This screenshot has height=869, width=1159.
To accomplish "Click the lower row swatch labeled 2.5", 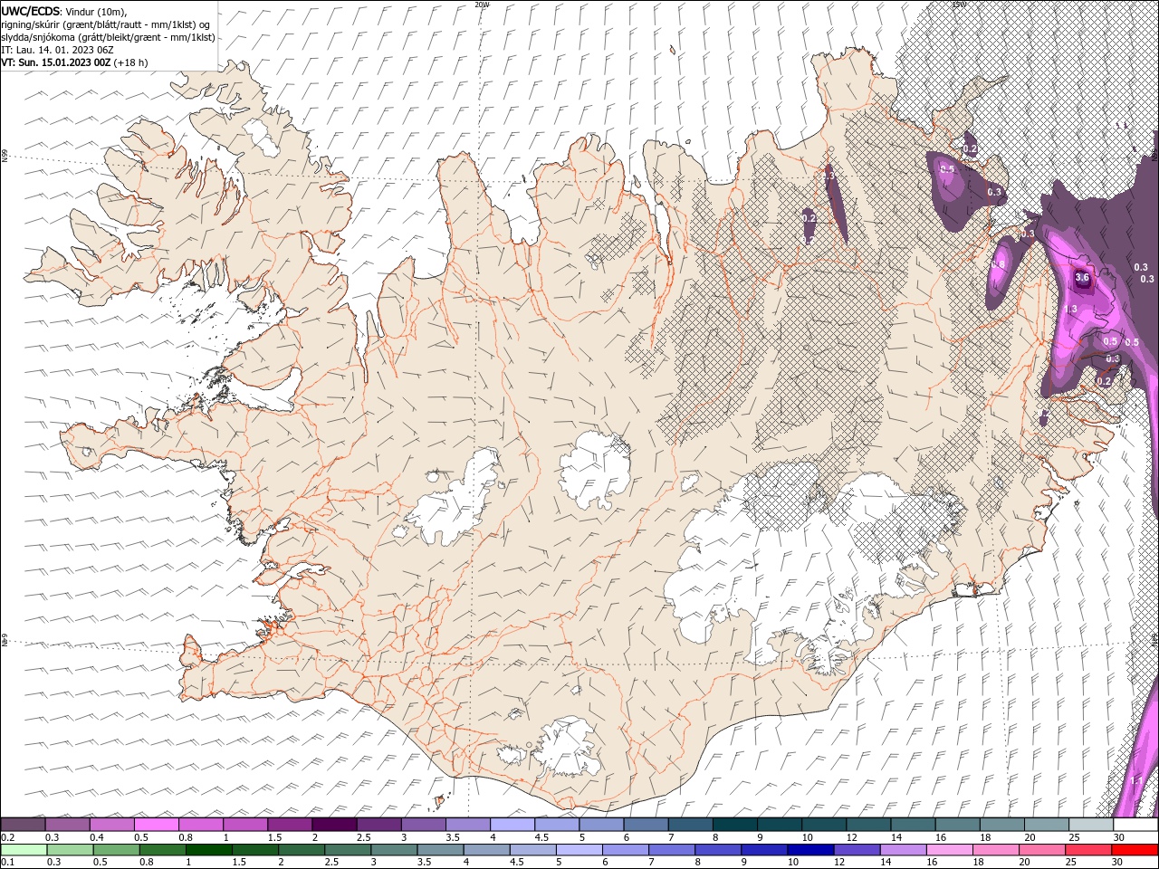I will point(349,850).
